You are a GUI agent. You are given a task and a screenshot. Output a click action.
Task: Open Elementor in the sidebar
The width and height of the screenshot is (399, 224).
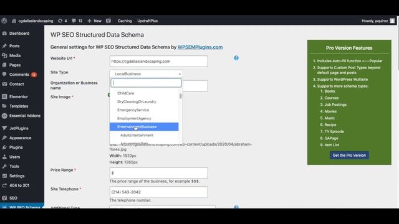click(x=19, y=97)
